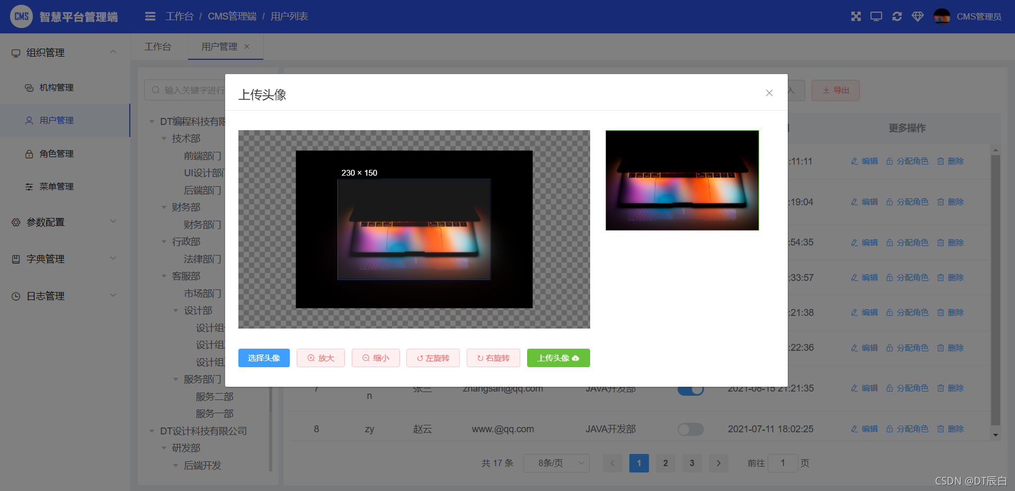Viewport: 1015px width, 491px height.
Task: Expand 日志管理 sidebar group
Action: pos(65,296)
